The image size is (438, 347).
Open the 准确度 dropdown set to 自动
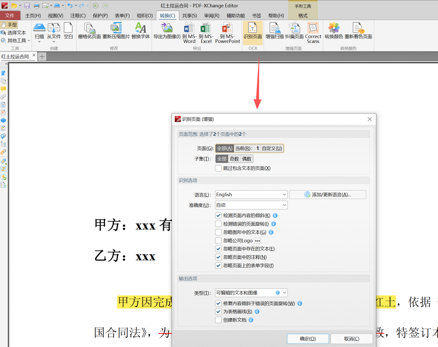(251, 205)
